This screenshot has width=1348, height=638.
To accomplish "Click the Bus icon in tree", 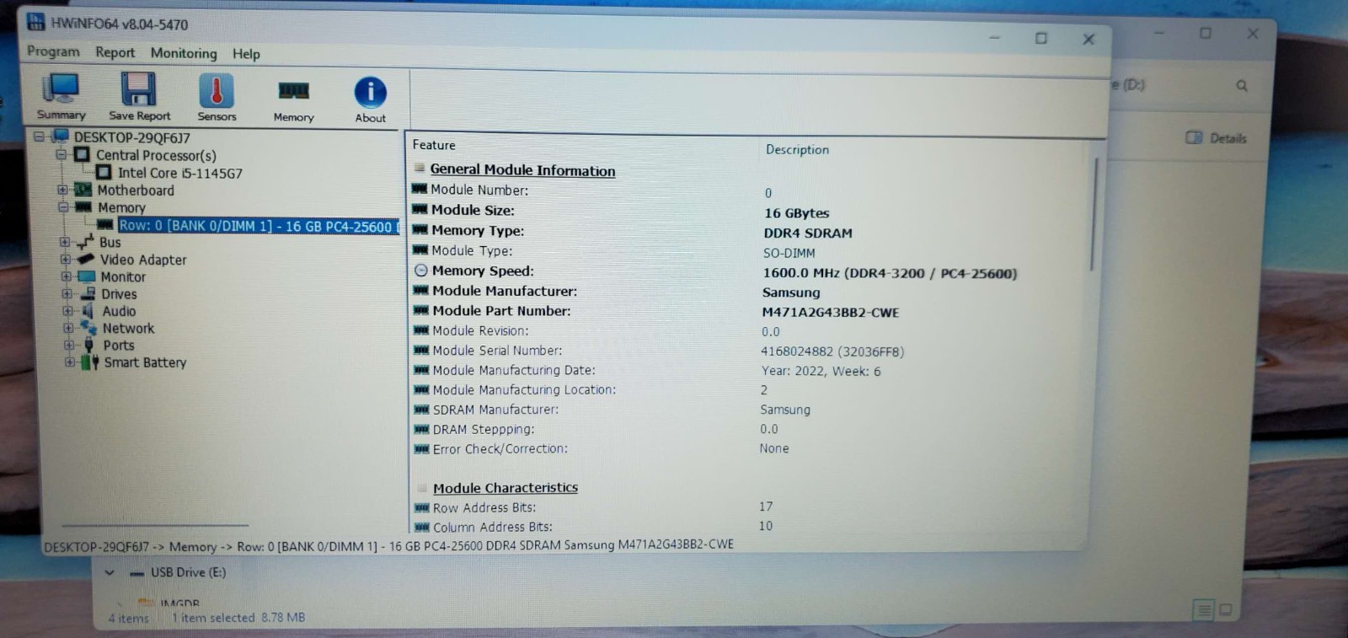I will point(85,242).
